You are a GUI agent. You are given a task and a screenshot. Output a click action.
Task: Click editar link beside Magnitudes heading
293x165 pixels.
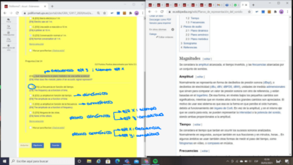[x=207, y=59]
